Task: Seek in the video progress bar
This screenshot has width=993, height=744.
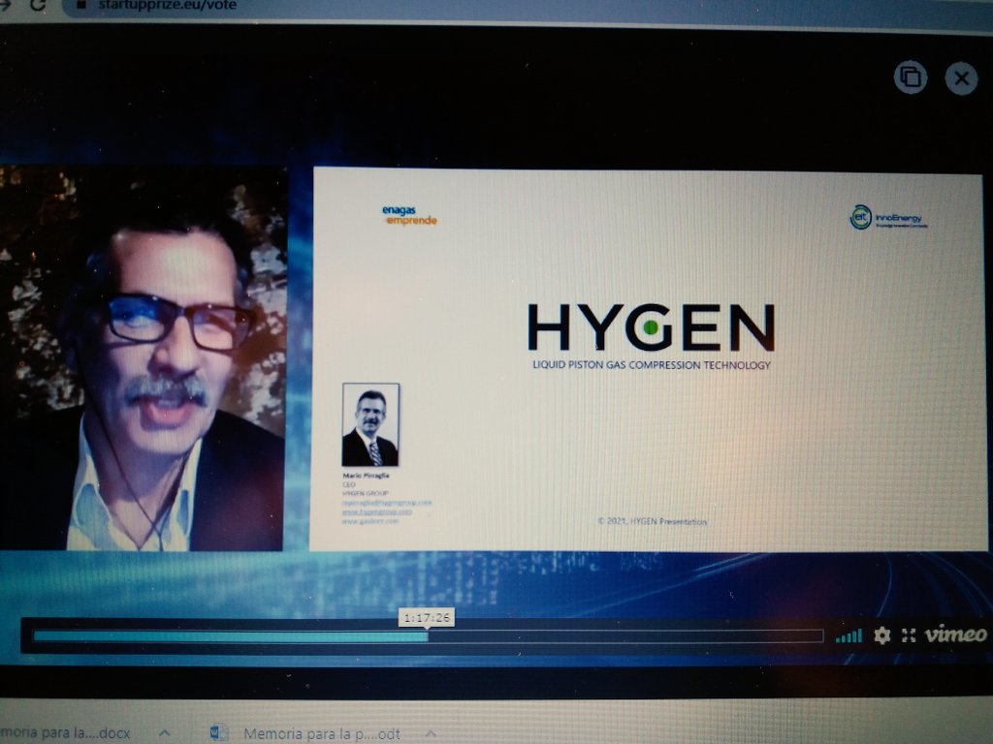Action: (x=428, y=635)
